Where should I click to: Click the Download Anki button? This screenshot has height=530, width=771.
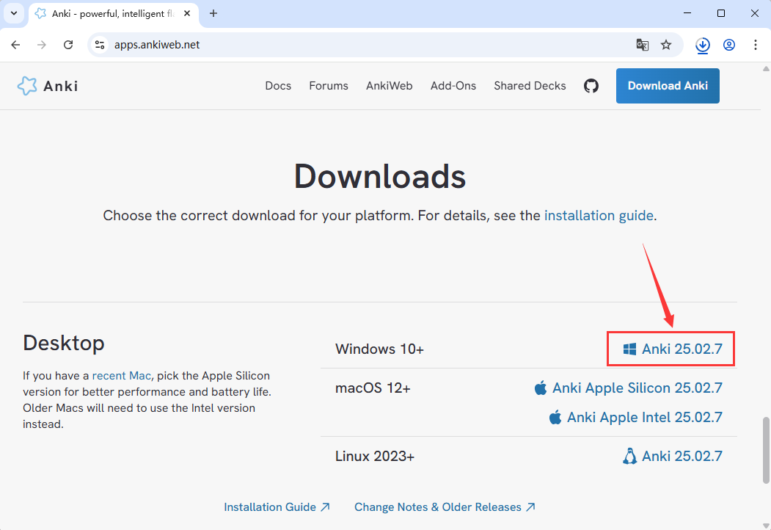coord(668,86)
